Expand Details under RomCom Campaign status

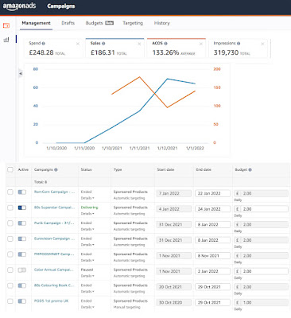(x=87, y=198)
